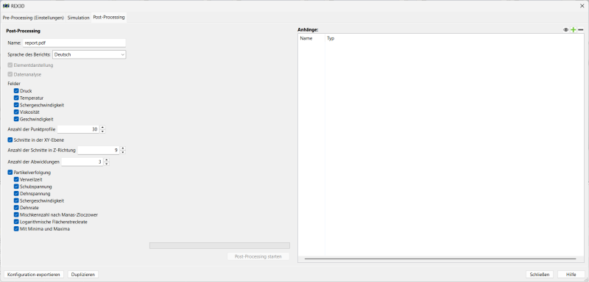Disable the Partikelverfolgung checkbox
Viewport: 589px width, 282px height.
pyautogui.click(x=10, y=173)
